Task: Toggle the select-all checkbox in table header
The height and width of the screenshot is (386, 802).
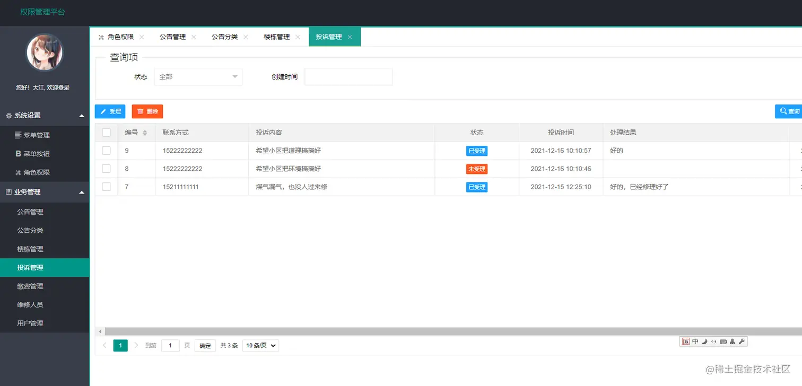Action: 106,133
